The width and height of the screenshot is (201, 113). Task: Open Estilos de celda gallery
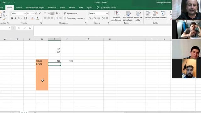(x=138, y=16)
